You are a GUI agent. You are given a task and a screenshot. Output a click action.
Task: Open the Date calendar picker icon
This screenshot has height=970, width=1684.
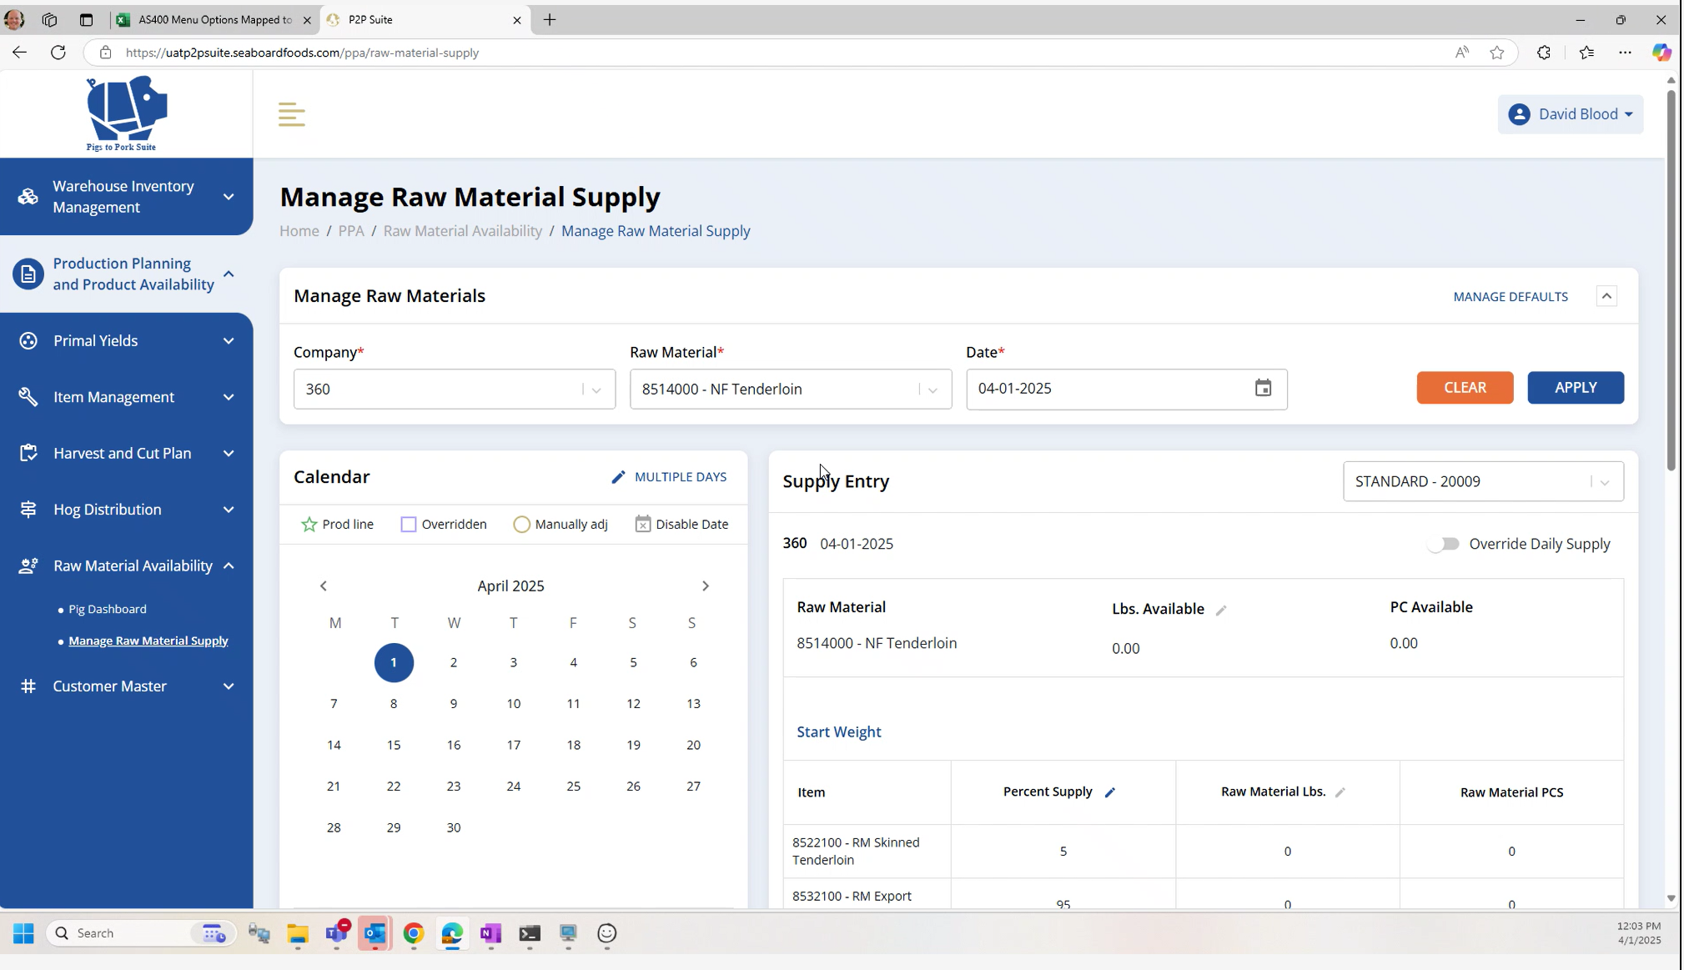click(1263, 389)
